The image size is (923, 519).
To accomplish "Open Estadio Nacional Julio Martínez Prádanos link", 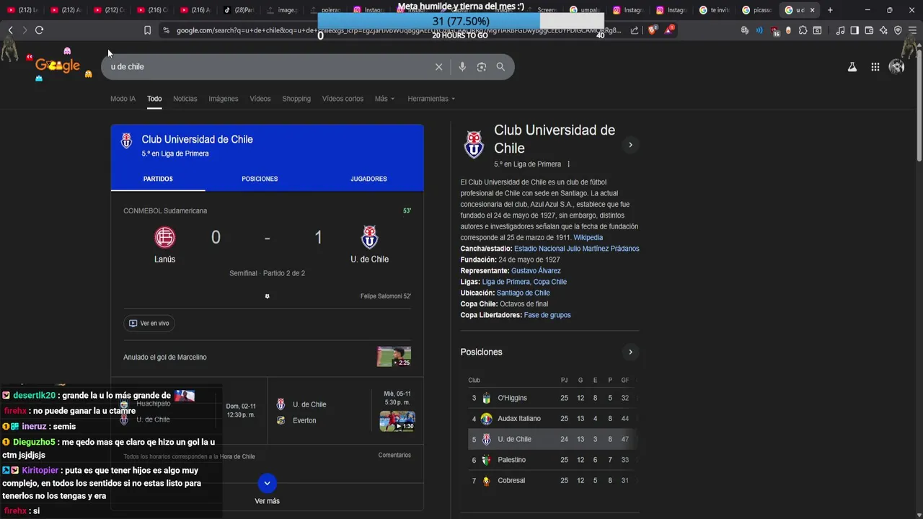I will coord(577,249).
